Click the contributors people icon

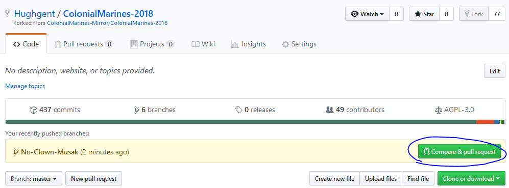click(x=329, y=110)
